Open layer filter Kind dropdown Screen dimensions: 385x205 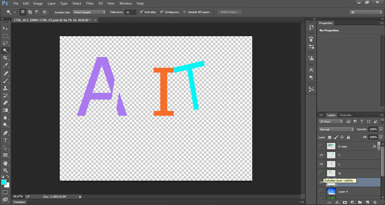(331, 122)
